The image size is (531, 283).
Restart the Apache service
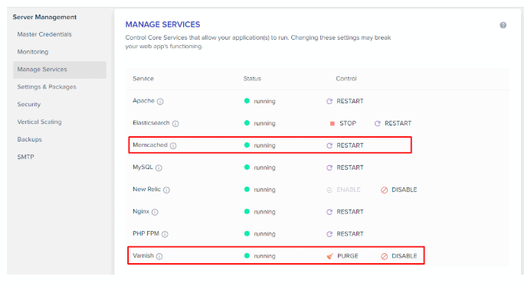click(x=345, y=101)
